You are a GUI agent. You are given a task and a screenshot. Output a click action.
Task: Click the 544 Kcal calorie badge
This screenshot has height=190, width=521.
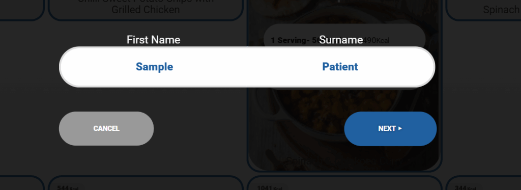tap(68, 187)
